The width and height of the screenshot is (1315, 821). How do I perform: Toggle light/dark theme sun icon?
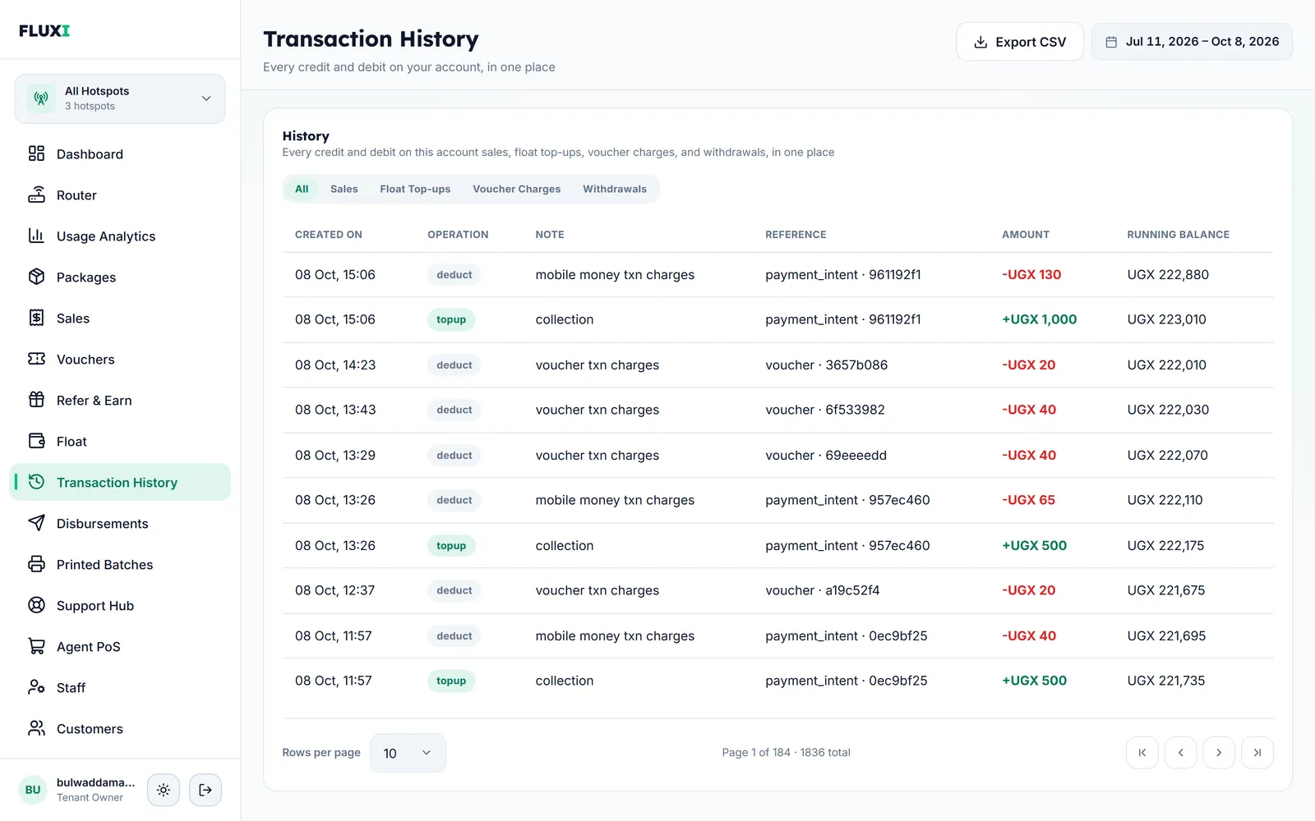pos(164,790)
